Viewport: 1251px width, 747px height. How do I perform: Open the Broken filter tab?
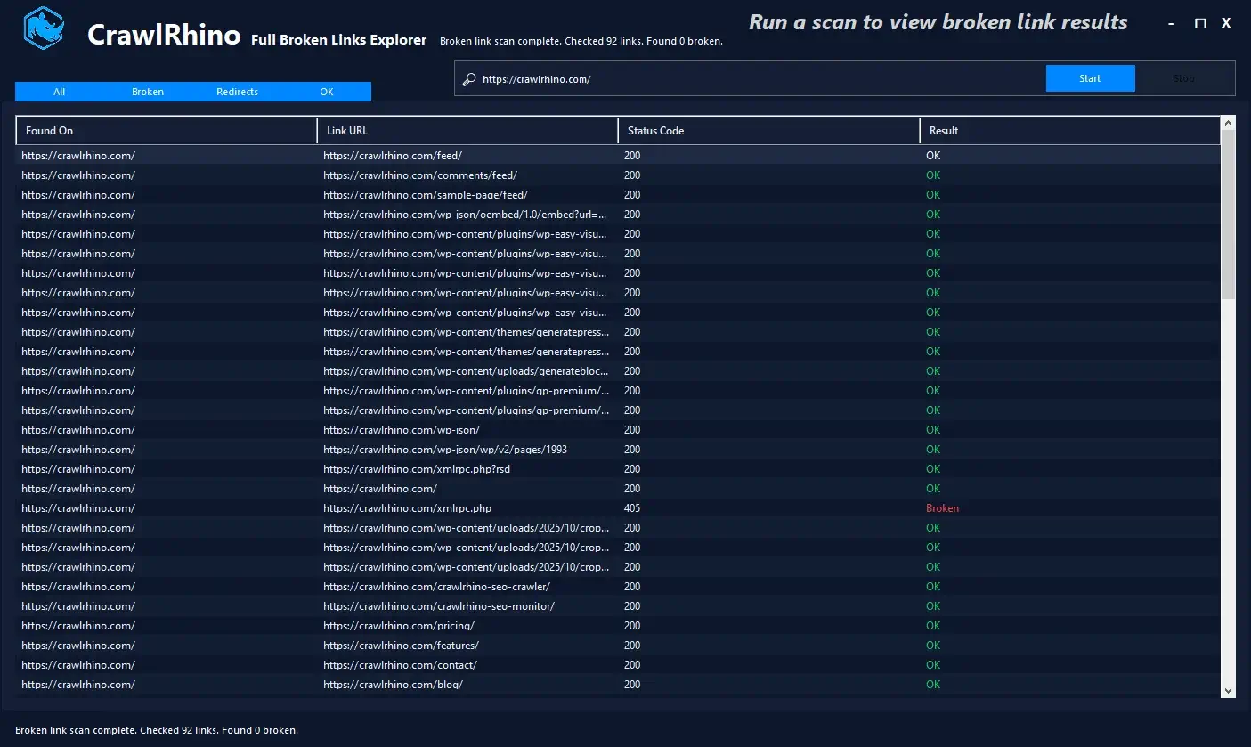click(148, 92)
